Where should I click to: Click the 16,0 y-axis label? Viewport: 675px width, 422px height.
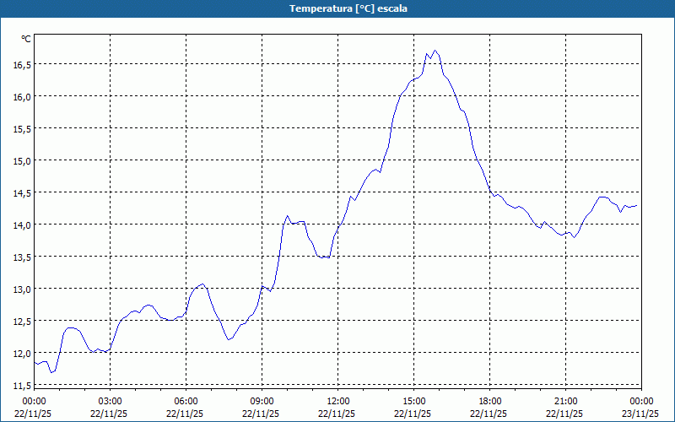point(22,97)
